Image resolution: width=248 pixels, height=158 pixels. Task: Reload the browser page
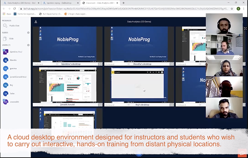pos(15,9)
